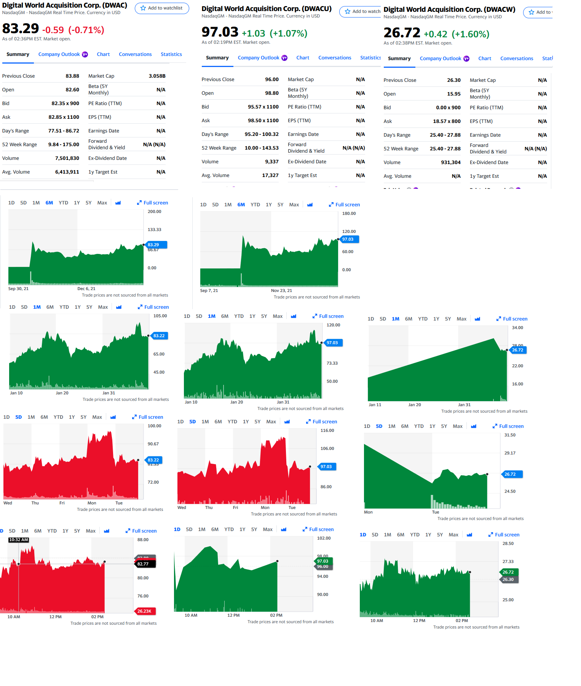The image size is (581, 686).
Task: Click chart-type icon on chart with 28.50 axis
Action: (x=469, y=535)
